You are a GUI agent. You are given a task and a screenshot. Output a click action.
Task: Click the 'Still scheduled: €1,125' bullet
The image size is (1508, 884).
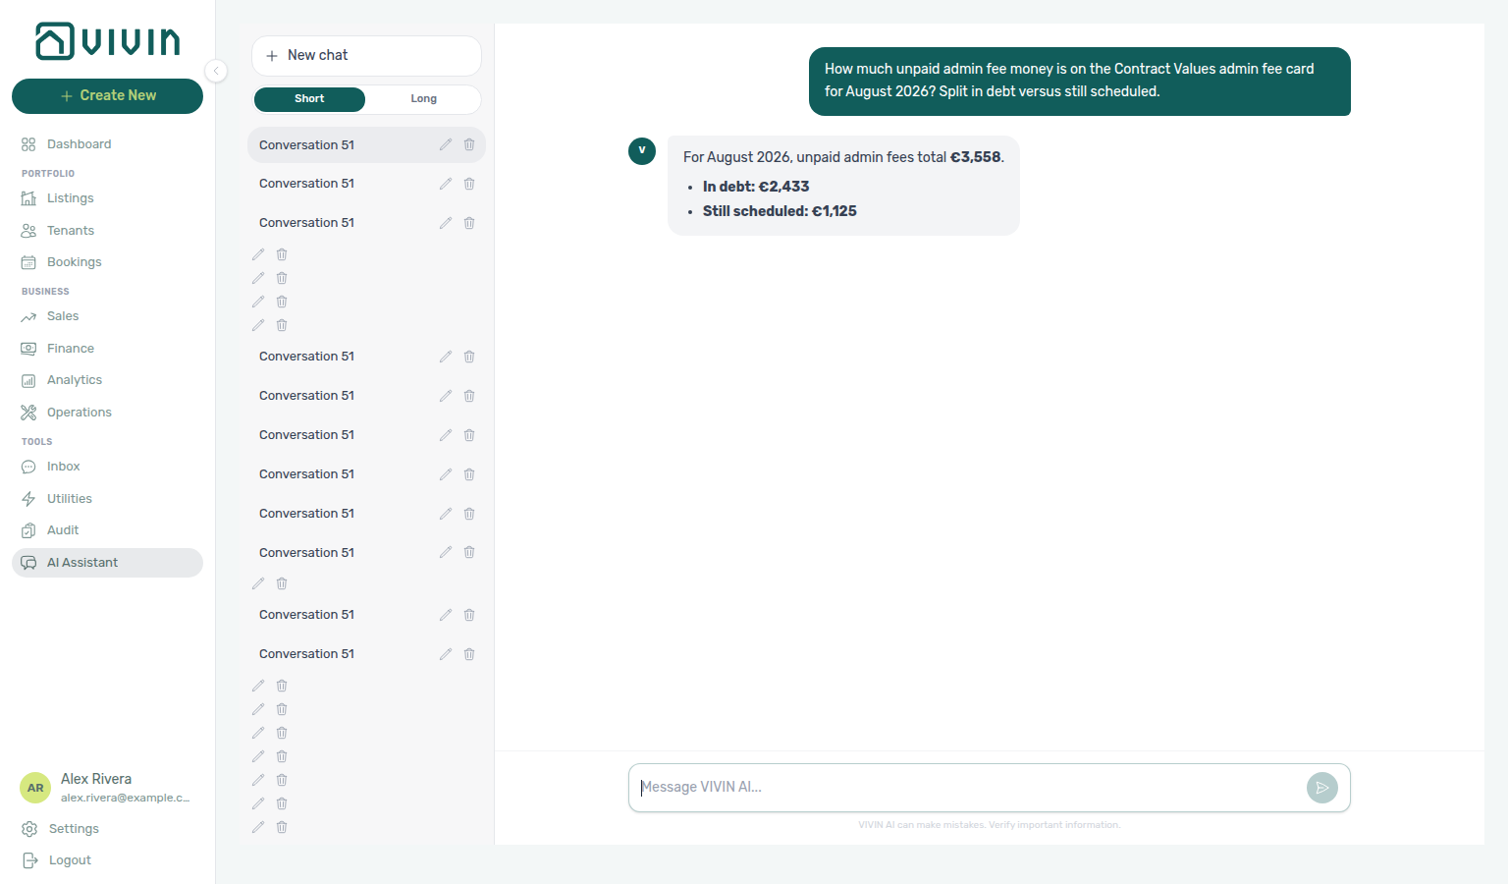pyautogui.click(x=780, y=211)
